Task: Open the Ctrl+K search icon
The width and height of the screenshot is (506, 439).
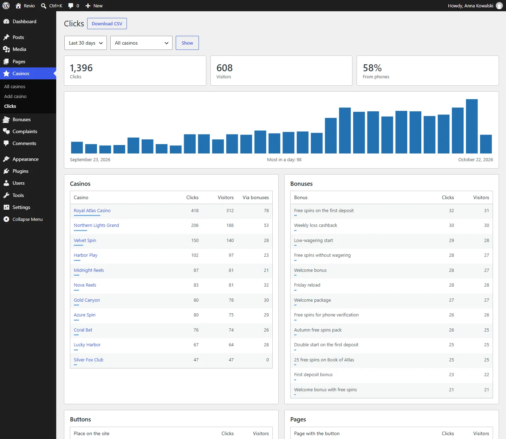Action: click(x=44, y=6)
